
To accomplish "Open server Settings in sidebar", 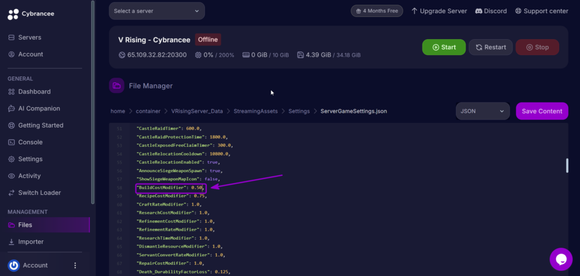I will pos(25,159).
